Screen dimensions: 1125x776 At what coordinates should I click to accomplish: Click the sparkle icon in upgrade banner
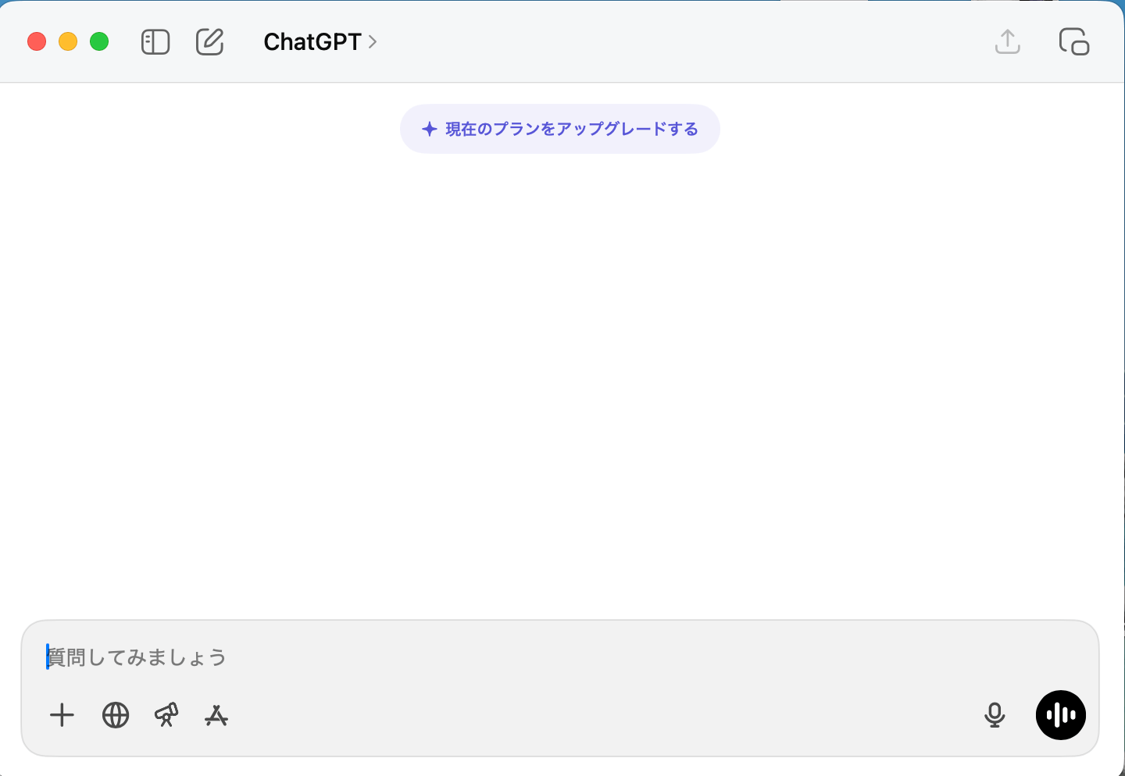click(429, 130)
